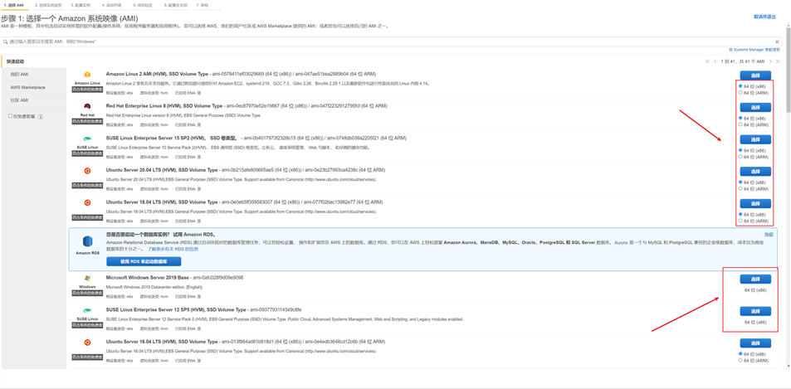
Task: Select 64 位 (x86) for Ubuntu Server 18.04
Action: pos(740,214)
